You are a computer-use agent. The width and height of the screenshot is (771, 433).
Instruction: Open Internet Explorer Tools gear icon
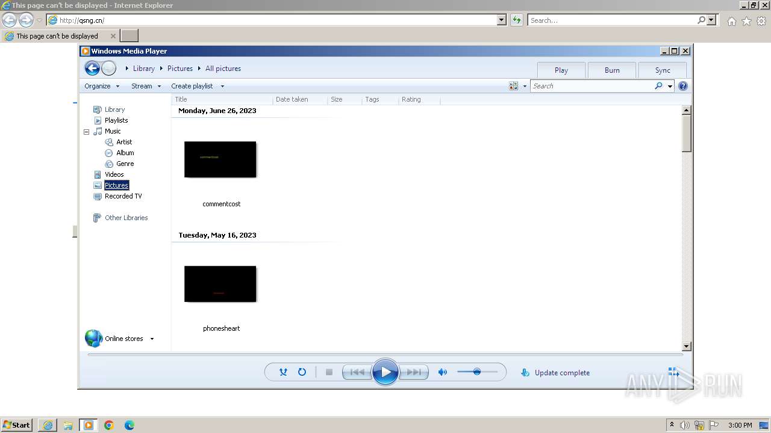(x=761, y=21)
